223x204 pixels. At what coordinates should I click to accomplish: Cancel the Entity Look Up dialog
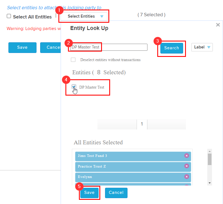click(x=116, y=193)
